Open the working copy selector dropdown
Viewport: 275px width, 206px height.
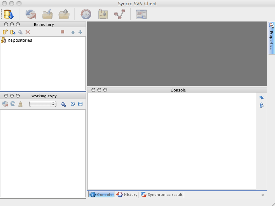pos(43,104)
